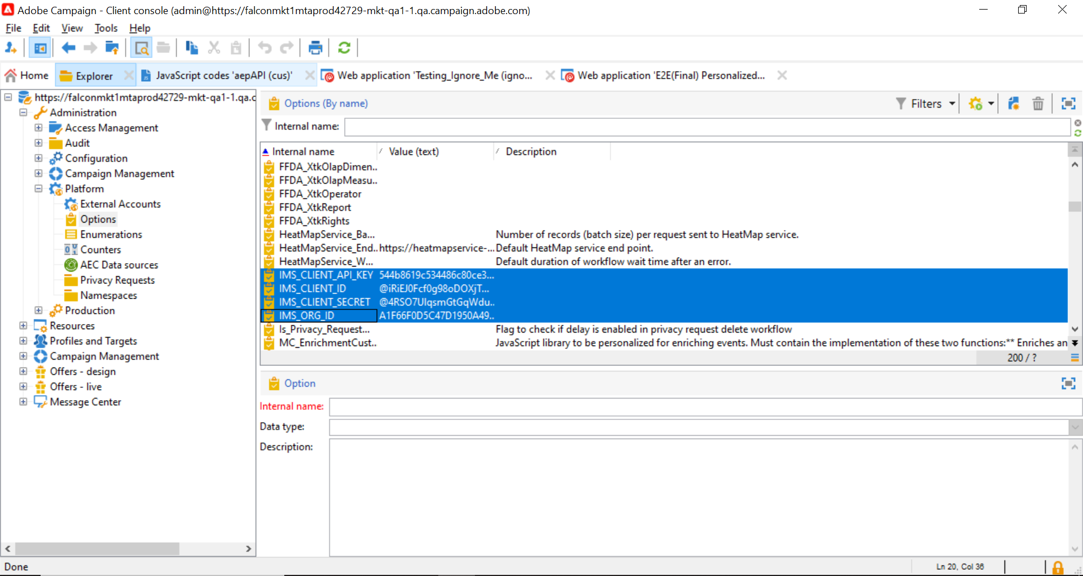1083x576 pixels.
Task: Switch to the Web application 'Testing_Ignore_Me' tab
Action: [x=434, y=76]
